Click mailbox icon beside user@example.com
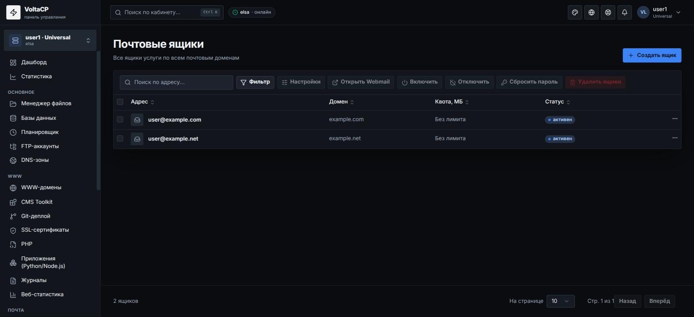This screenshot has width=694, height=317. (x=137, y=120)
